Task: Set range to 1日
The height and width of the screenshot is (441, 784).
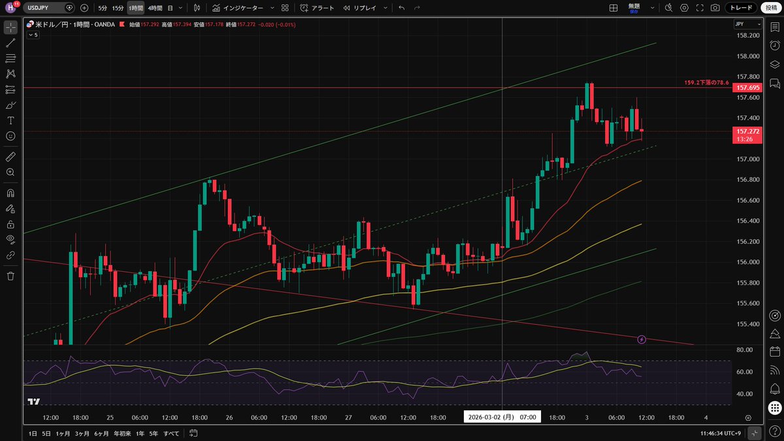Action: (33, 433)
